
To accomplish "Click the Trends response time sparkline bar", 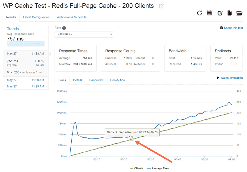I will tap(26, 44).
